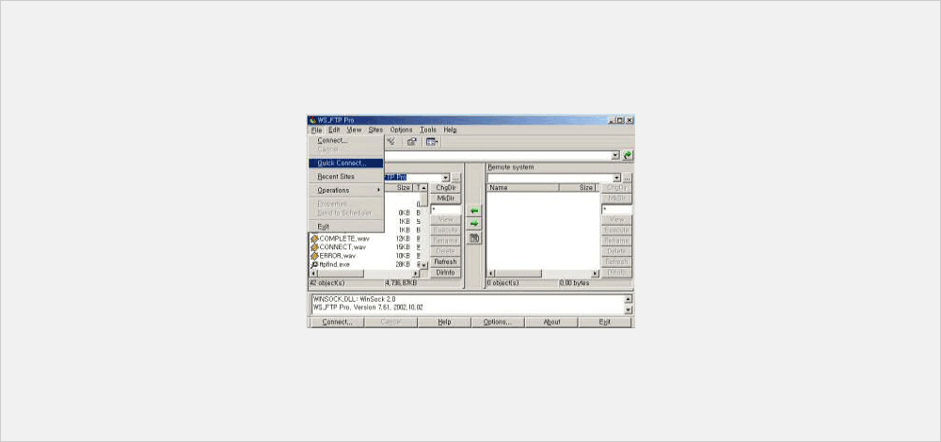Click the green right transfer arrow
The image size is (941, 442).
coord(474,224)
